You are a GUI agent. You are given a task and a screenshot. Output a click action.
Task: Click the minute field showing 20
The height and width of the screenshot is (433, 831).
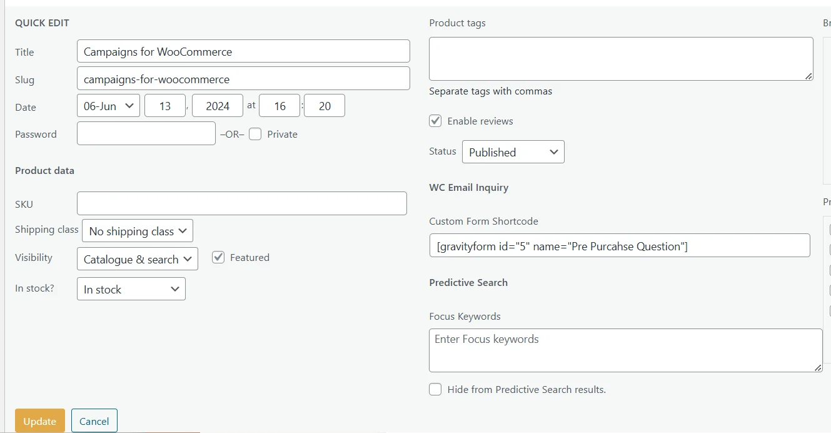(325, 106)
